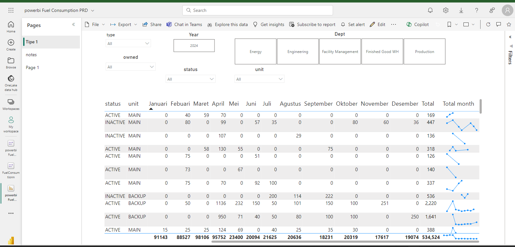Screen dimensions: 515x247
Task: Expand report title dropdown chevron
Action: tap(93, 11)
